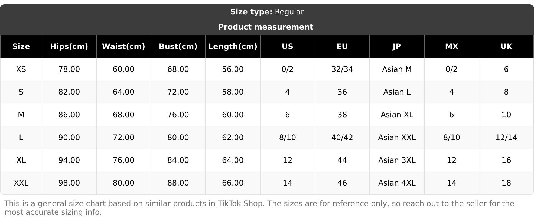Click the UK column header
This screenshot has width=534, height=221.
506,47
